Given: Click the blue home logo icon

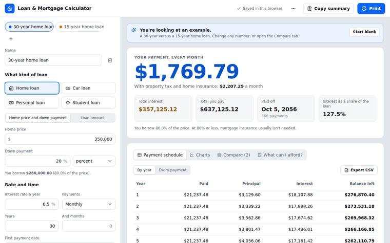Looking at the screenshot, I should click(10, 8).
